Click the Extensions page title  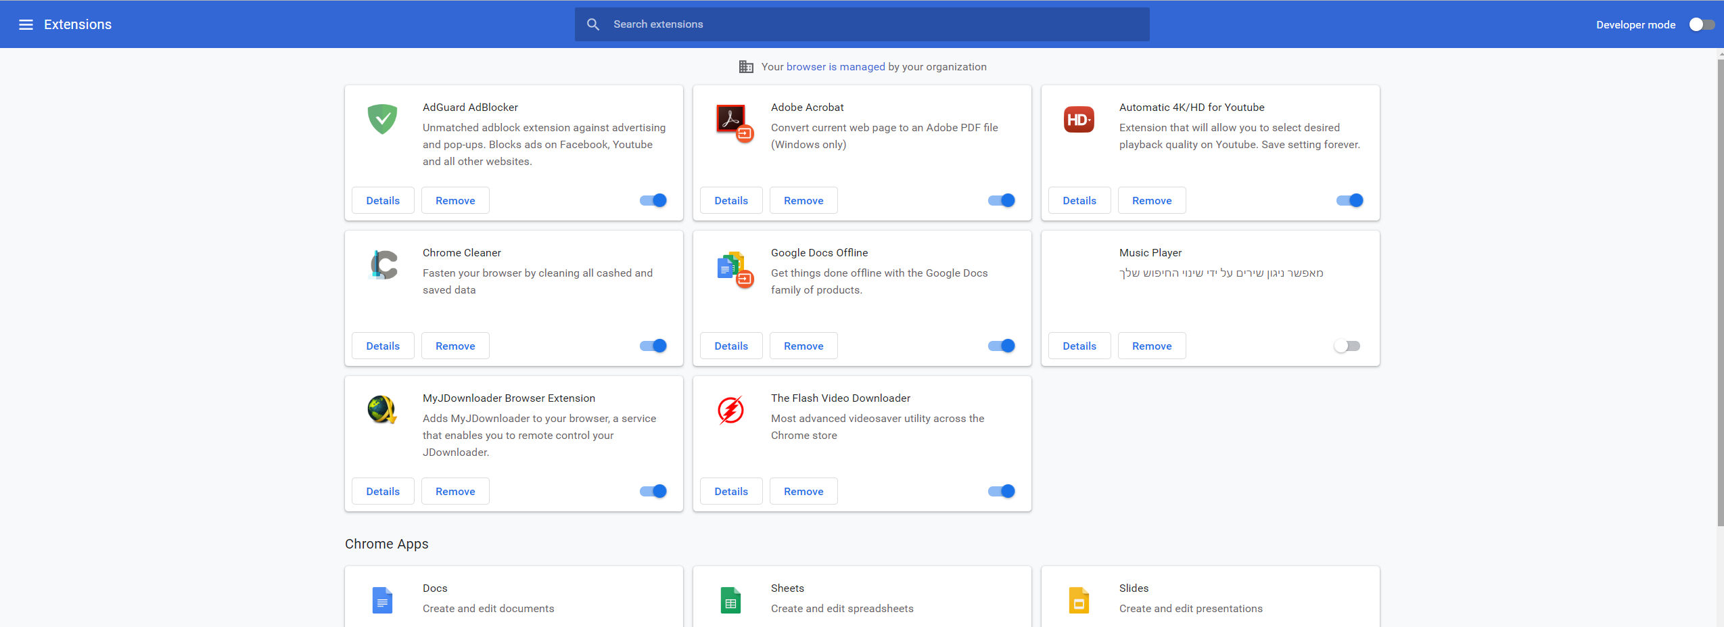(78, 24)
